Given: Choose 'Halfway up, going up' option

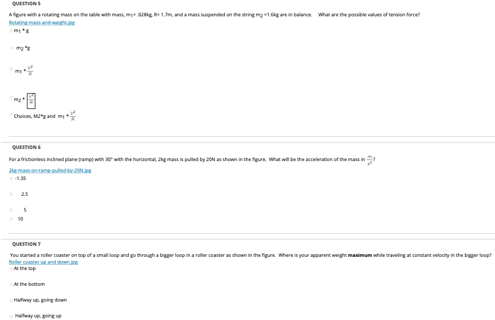Looking at the screenshot, I should click(x=12, y=316).
